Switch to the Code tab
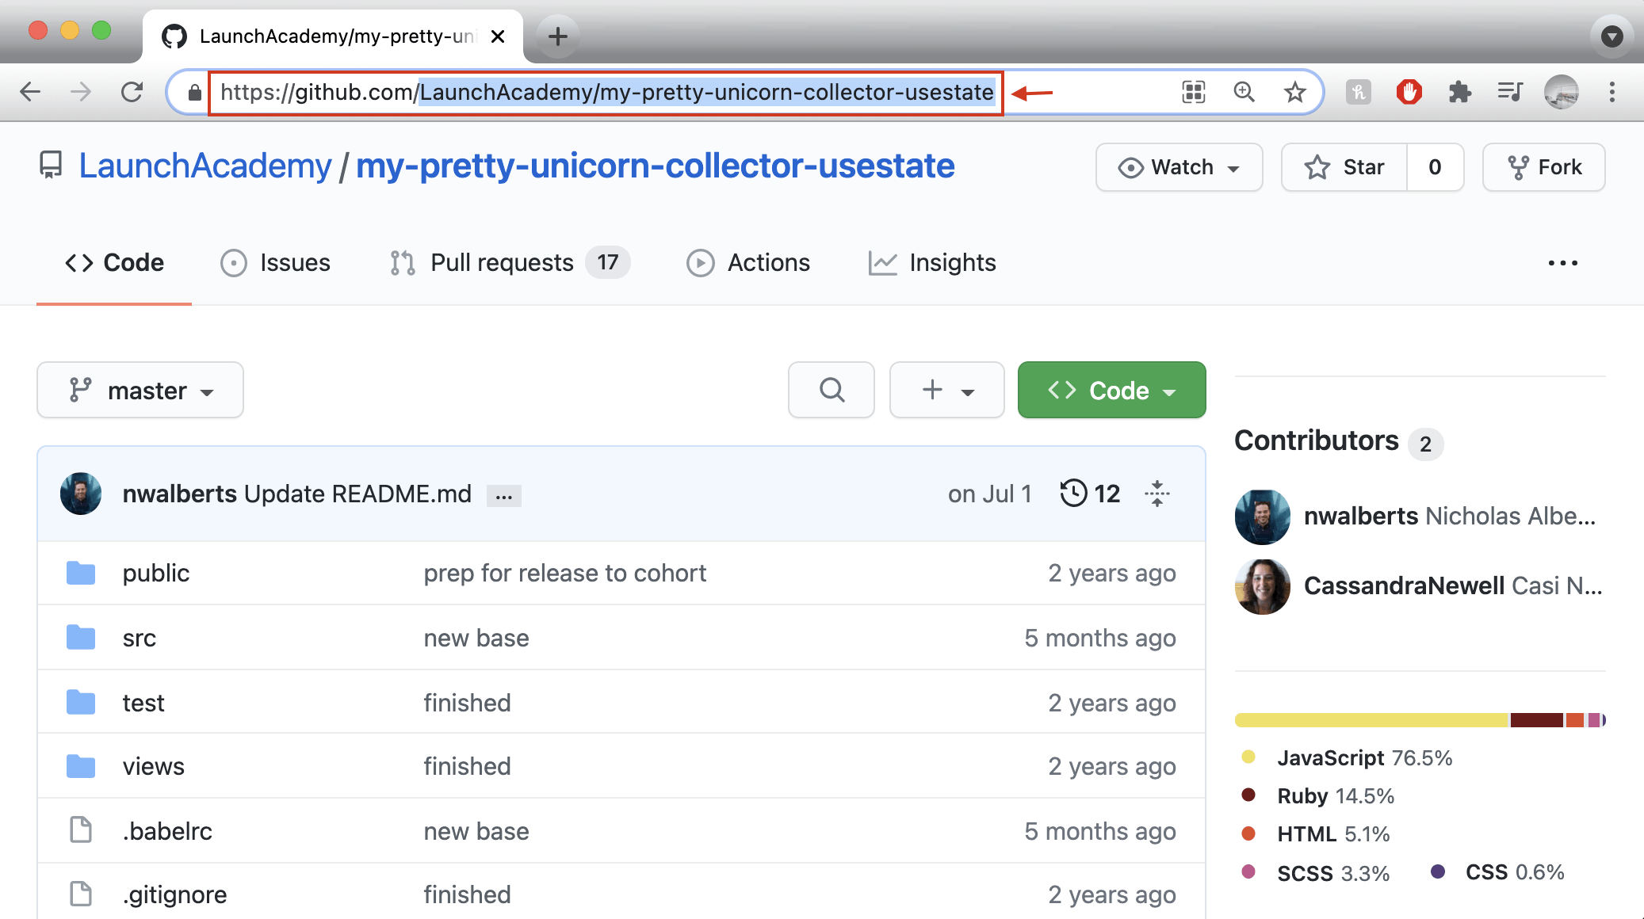Image resolution: width=1644 pixels, height=919 pixels. (x=113, y=262)
